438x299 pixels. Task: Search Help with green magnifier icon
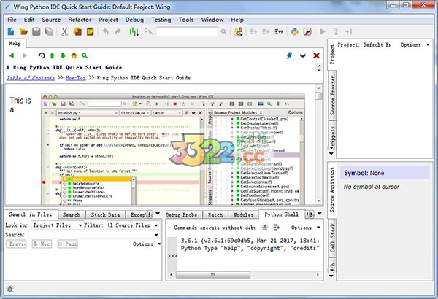[x=85, y=55]
